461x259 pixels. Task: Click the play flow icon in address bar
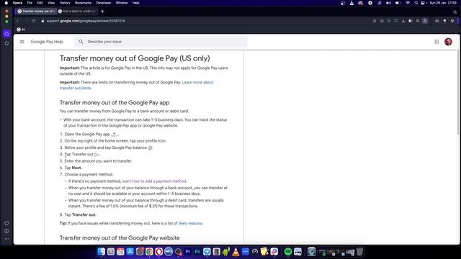(389, 21)
